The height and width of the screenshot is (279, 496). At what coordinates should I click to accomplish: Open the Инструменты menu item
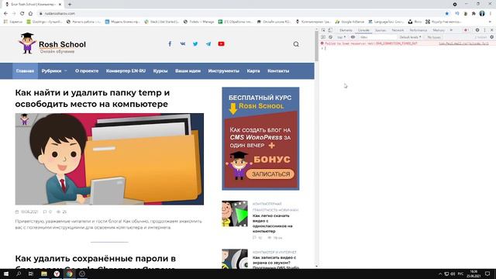pos(224,71)
